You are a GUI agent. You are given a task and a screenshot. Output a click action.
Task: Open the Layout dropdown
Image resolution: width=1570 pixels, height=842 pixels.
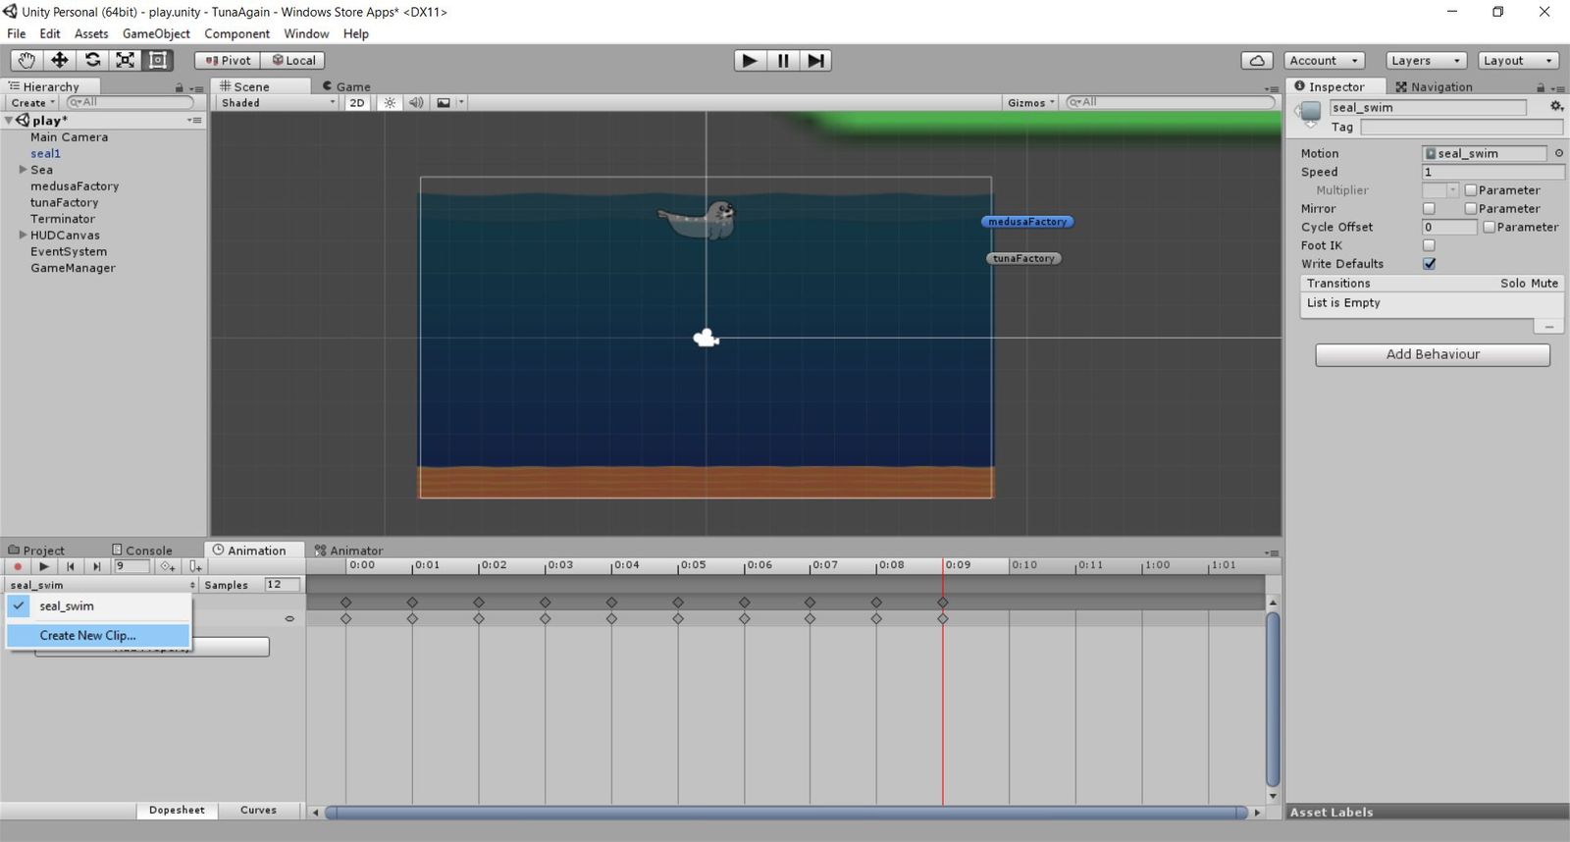pos(1518,60)
